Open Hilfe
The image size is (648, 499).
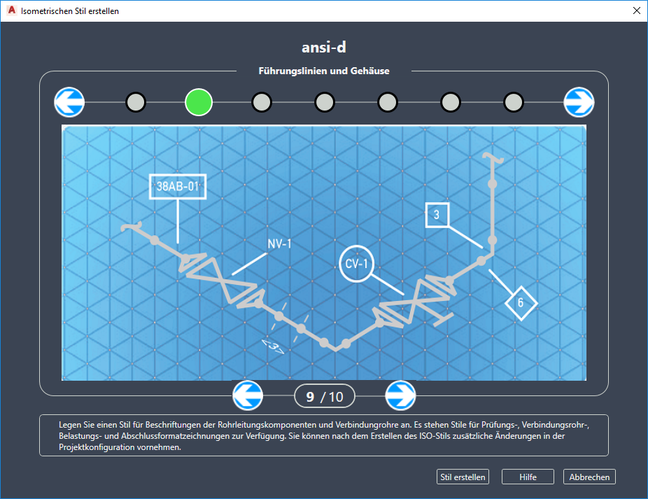pyautogui.click(x=528, y=477)
